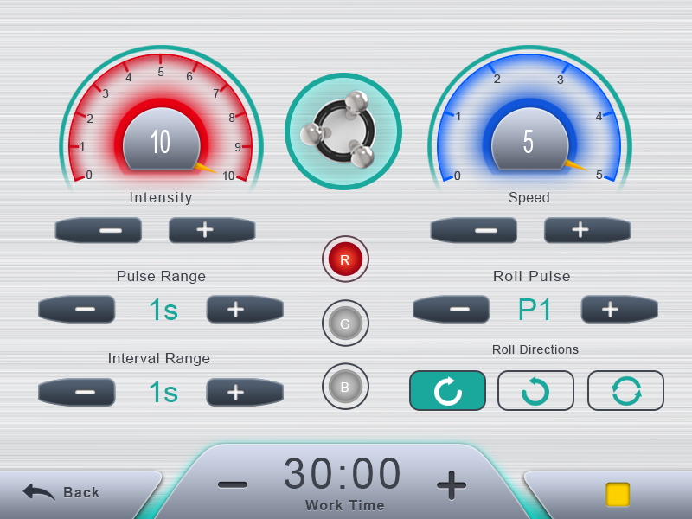Select the clockwise roll direction icon

(x=447, y=391)
